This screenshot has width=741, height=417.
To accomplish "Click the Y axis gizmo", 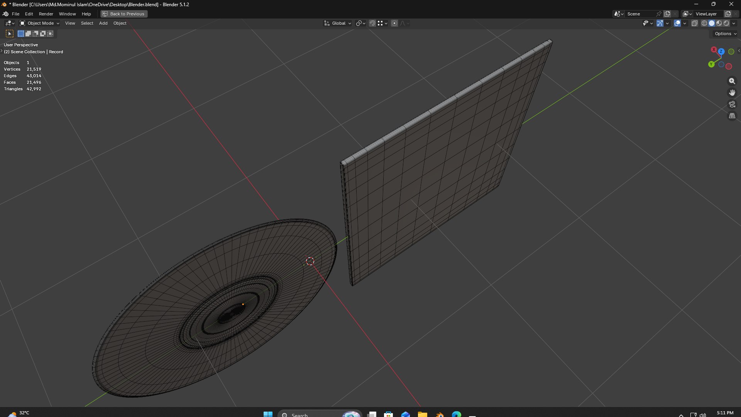I will pos(711,64).
